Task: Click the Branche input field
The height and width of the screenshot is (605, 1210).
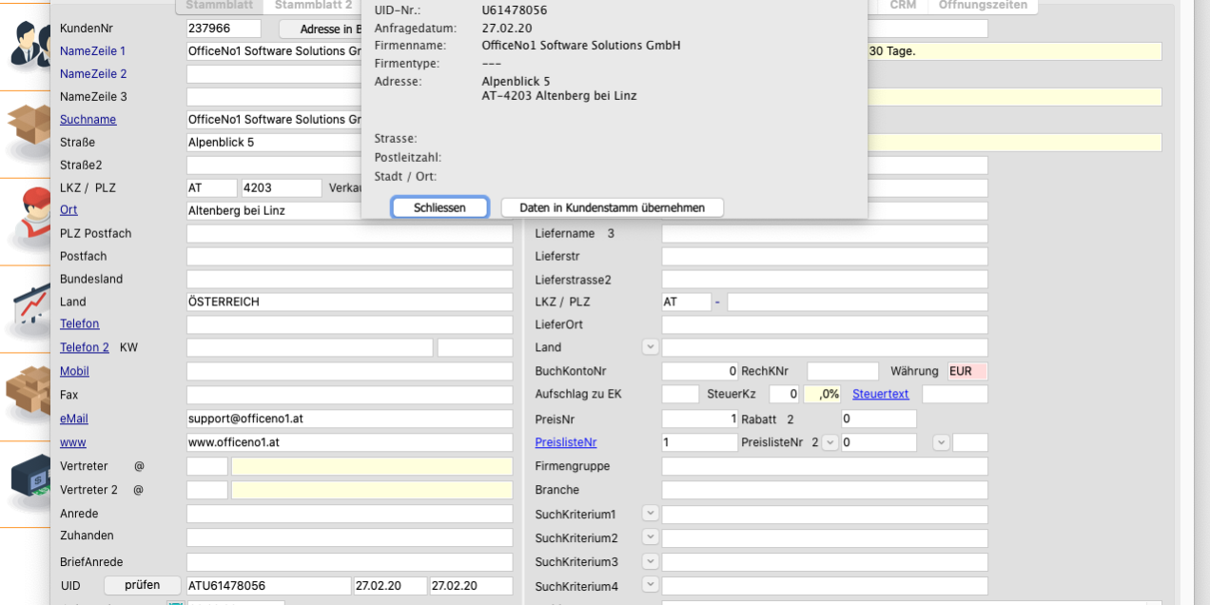Action: click(825, 490)
